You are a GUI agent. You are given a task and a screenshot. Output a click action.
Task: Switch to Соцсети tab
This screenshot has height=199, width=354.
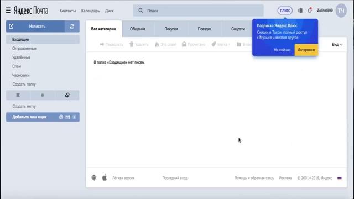coord(238,29)
